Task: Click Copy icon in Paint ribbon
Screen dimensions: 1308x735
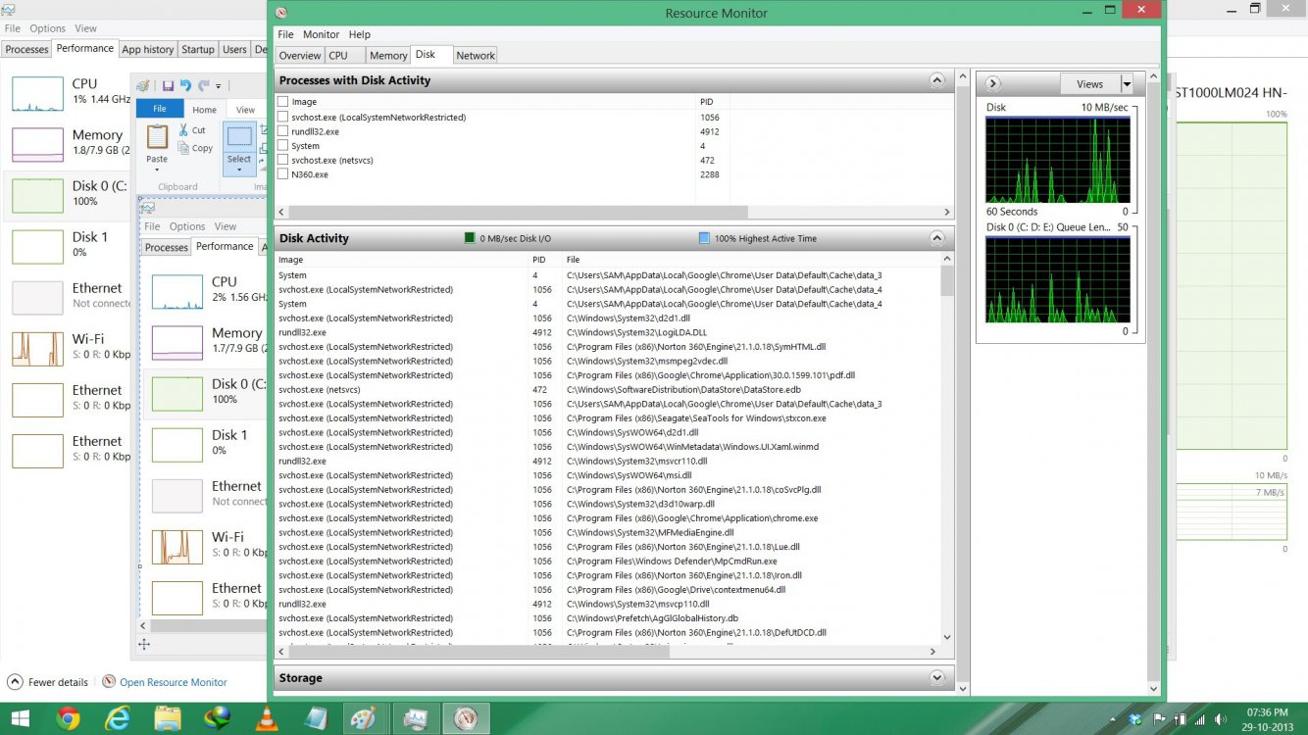Action: point(184,148)
